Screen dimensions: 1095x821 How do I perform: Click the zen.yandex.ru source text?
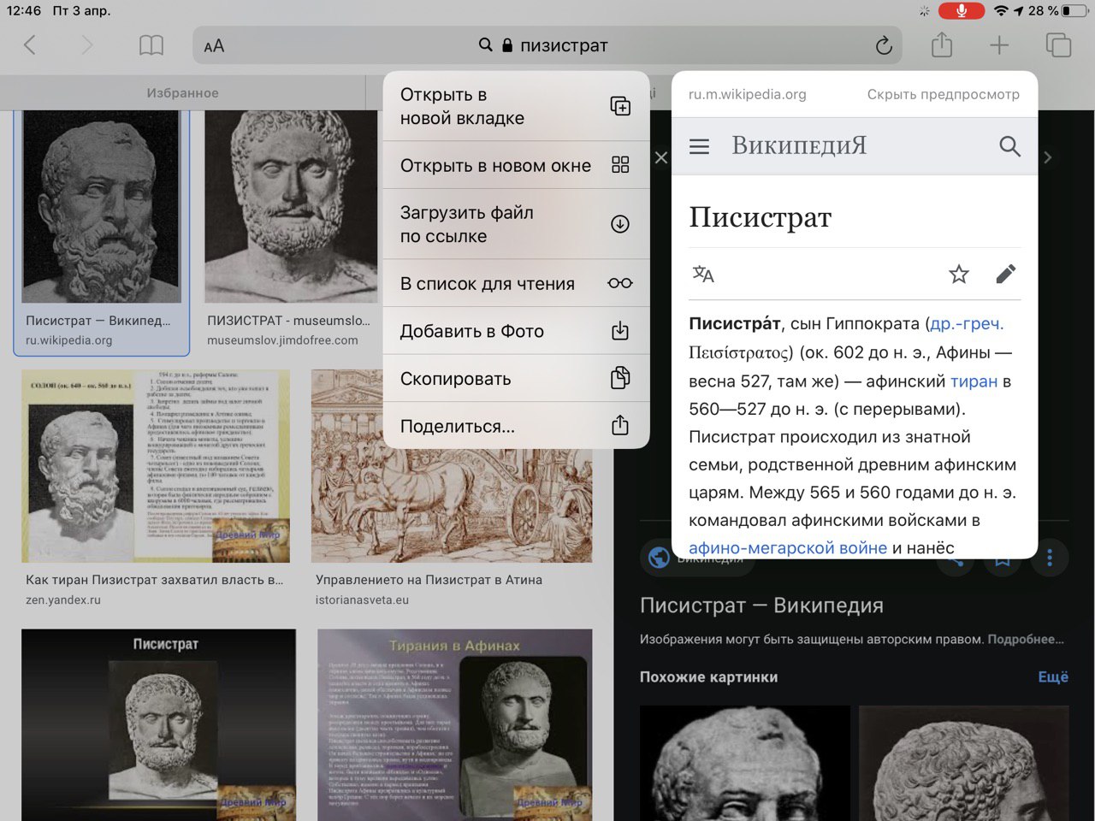pyautogui.click(x=63, y=600)
